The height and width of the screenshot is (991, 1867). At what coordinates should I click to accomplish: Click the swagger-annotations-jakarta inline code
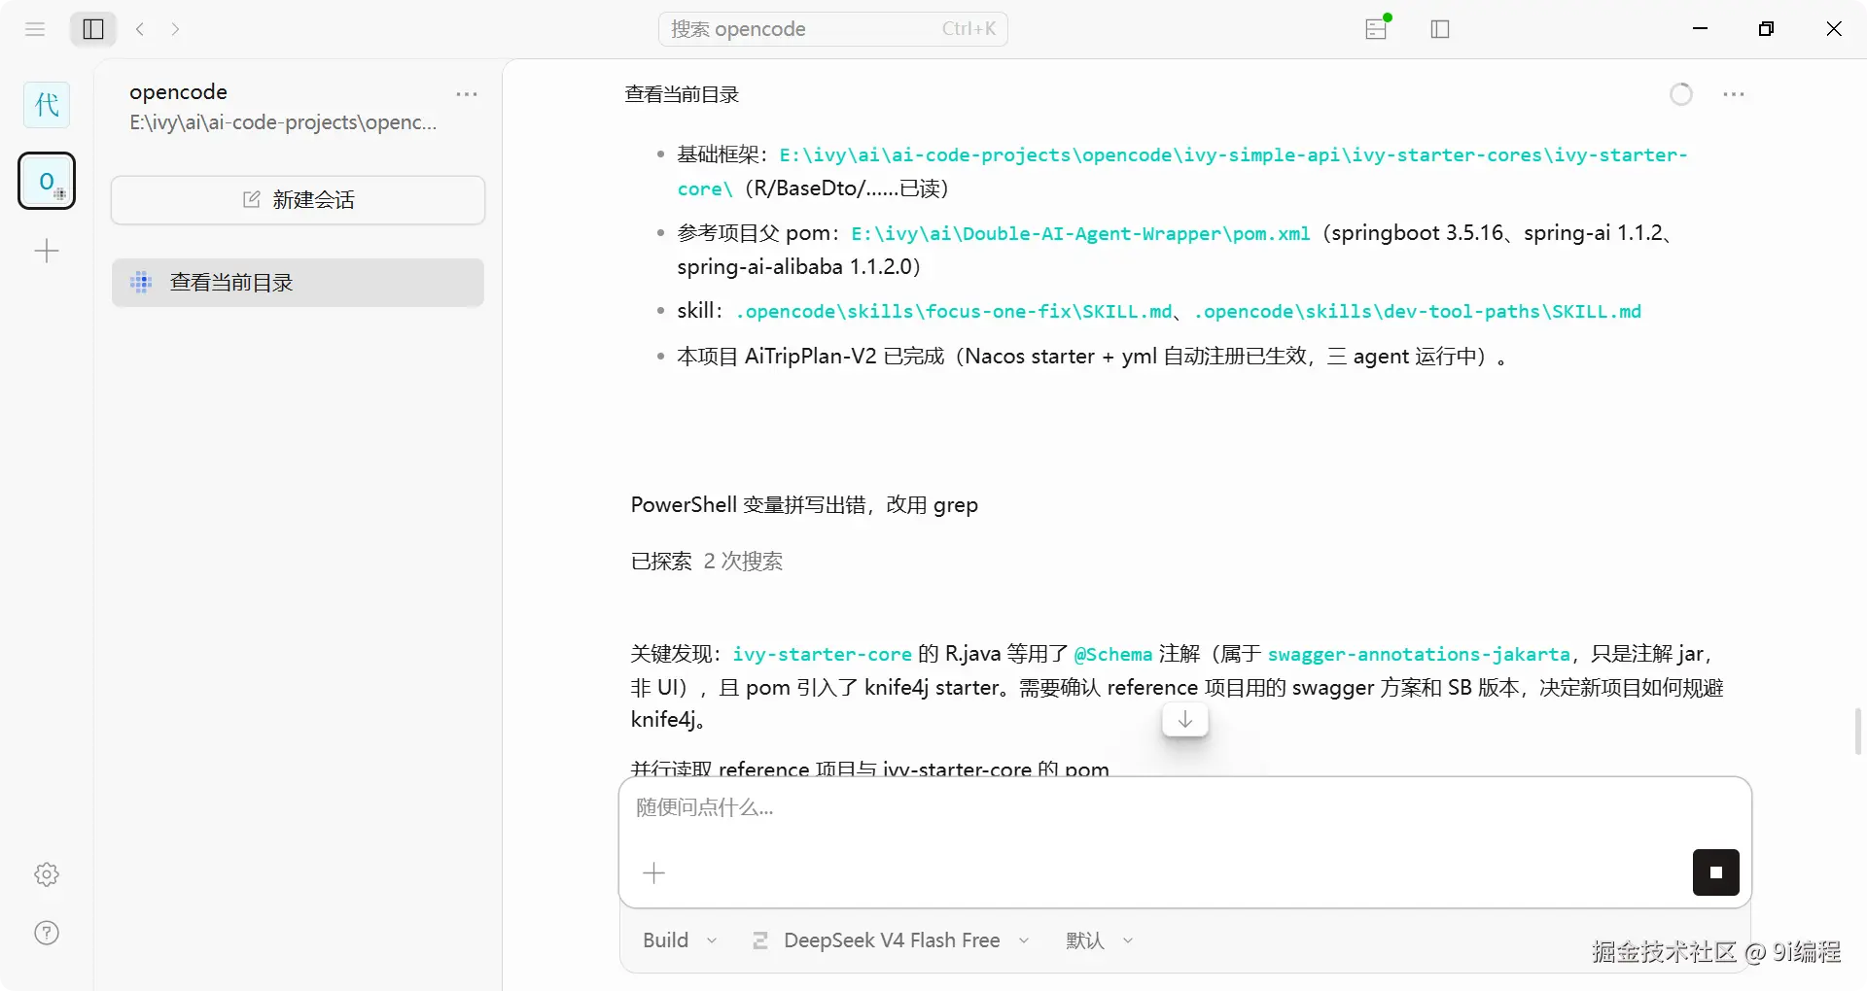[1419, 655]
